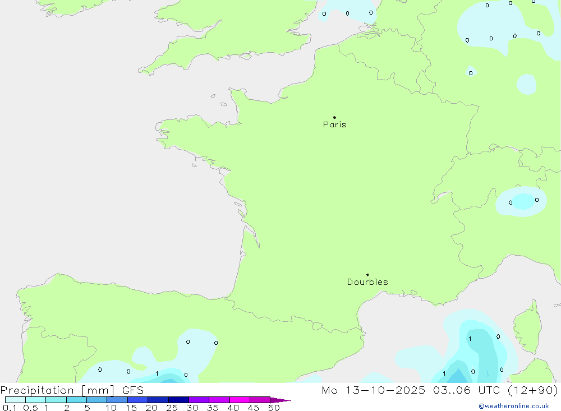Click the legend value 35
This screenshot has height=411, width=561.
tap(213, 408)
